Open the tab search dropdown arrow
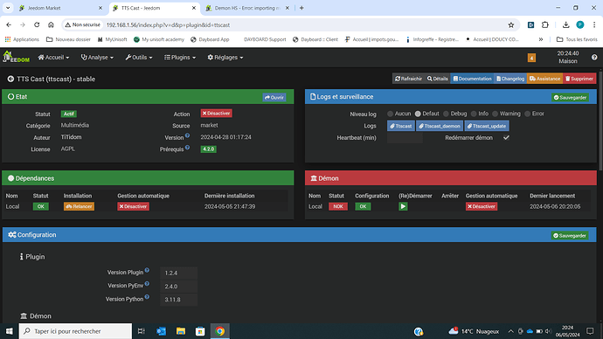 pos(8,8)
